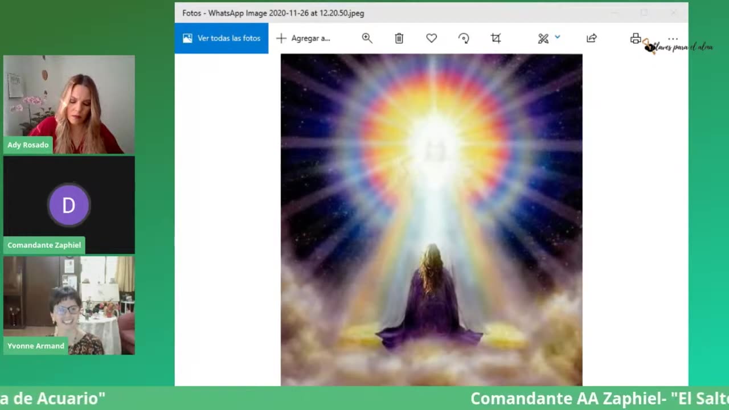Share the photo with share icon
This screenshot has width=729, height=410.
592,38
